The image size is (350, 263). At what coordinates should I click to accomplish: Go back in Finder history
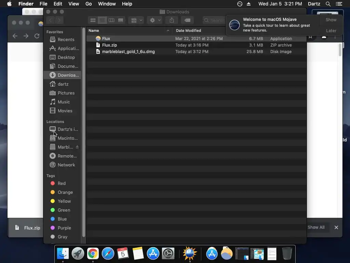(x=51, y=20)
